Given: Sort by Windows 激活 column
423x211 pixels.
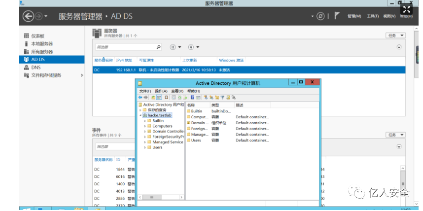Looking at the screenshot, I should pyautogui.click(x=231, y=60).
